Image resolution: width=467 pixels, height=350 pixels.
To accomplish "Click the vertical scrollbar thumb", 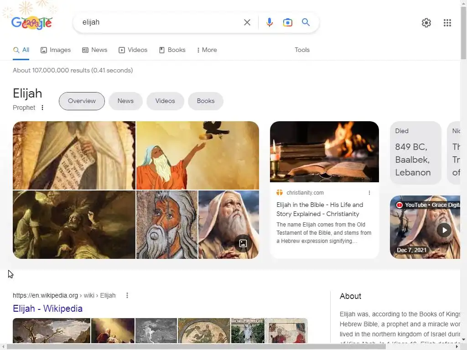I will [463, 33].
